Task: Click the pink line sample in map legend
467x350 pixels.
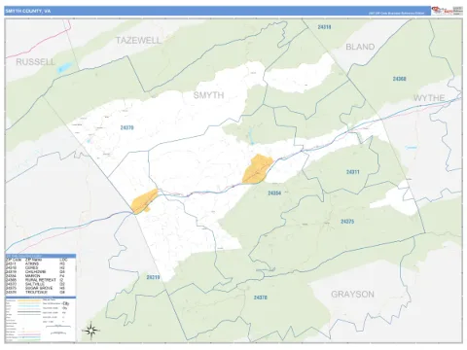Action: tap(29, 334)
